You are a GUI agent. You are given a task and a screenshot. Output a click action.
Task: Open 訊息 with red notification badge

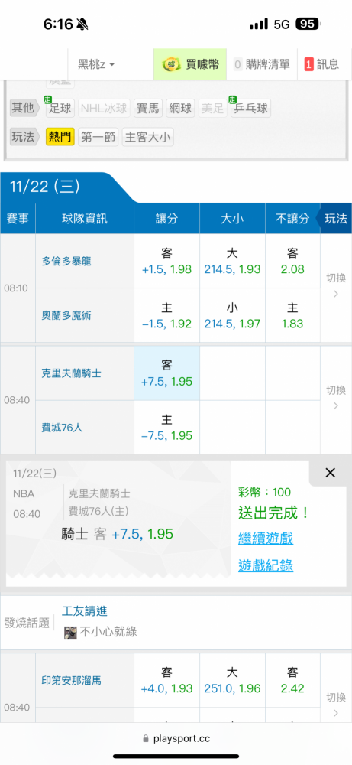(x=321, y=64)
